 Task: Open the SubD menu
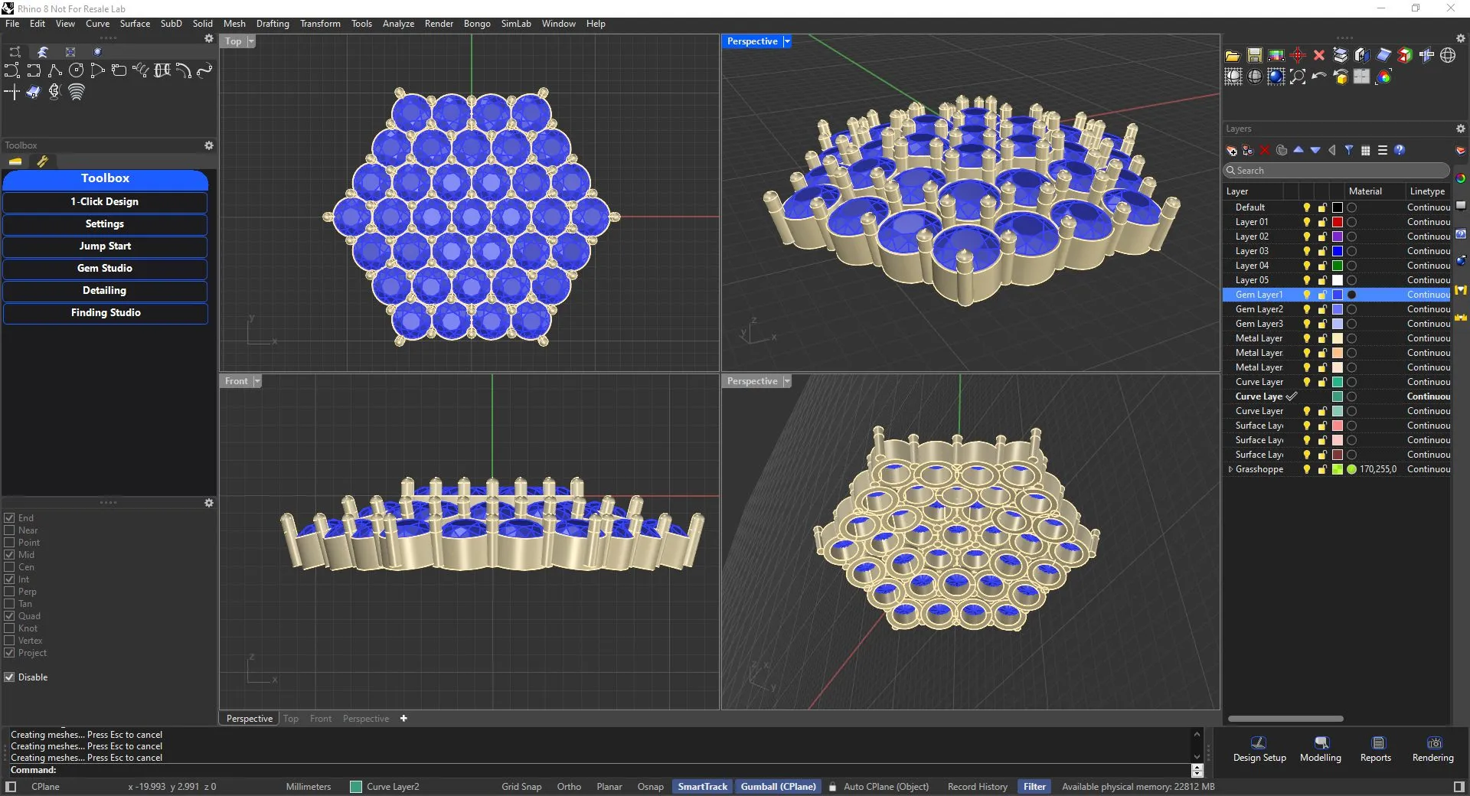tap(171, 24)
